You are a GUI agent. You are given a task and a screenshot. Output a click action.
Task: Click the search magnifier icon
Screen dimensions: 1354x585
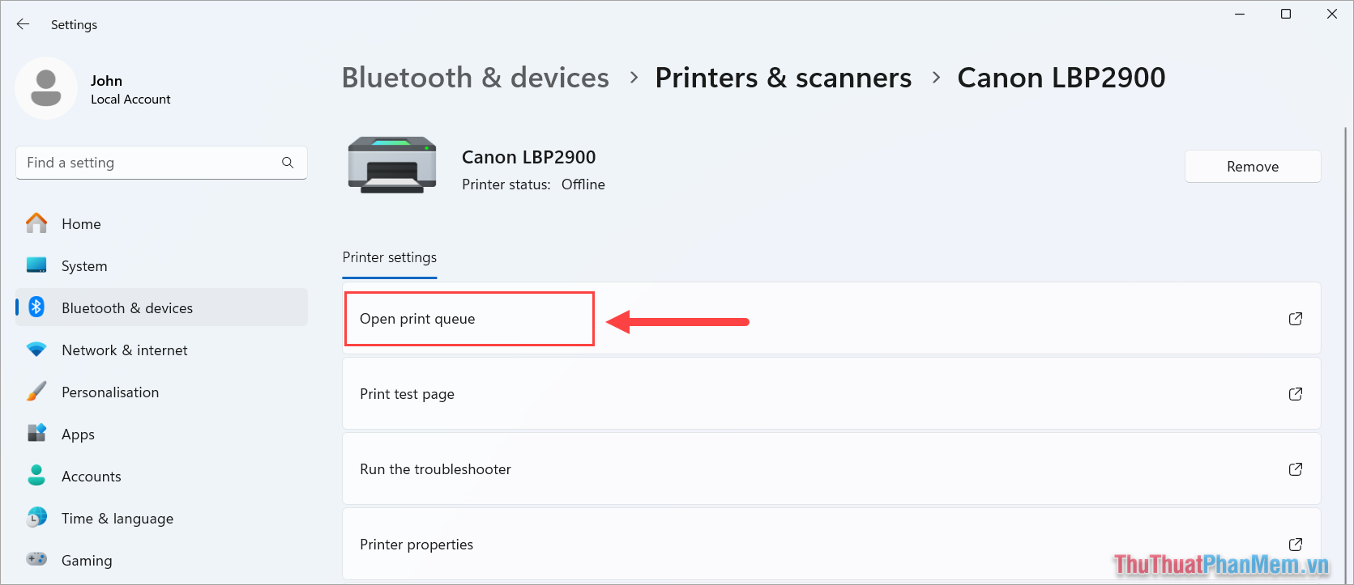point(288,163)
